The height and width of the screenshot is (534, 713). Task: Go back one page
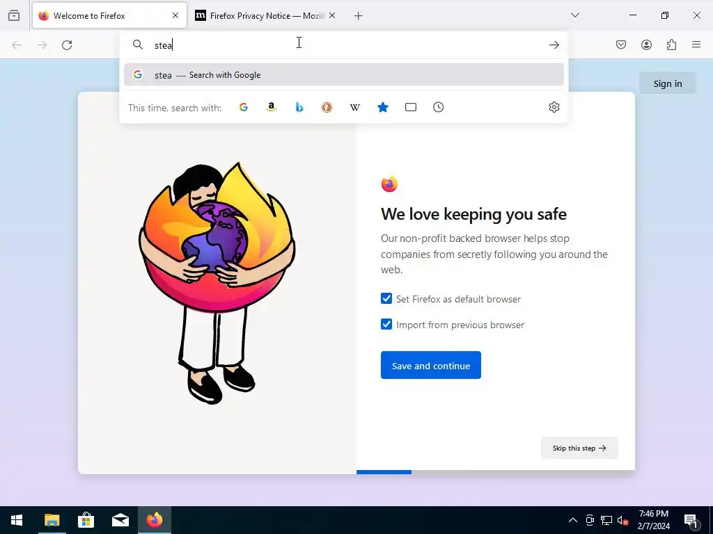(17, 45)
